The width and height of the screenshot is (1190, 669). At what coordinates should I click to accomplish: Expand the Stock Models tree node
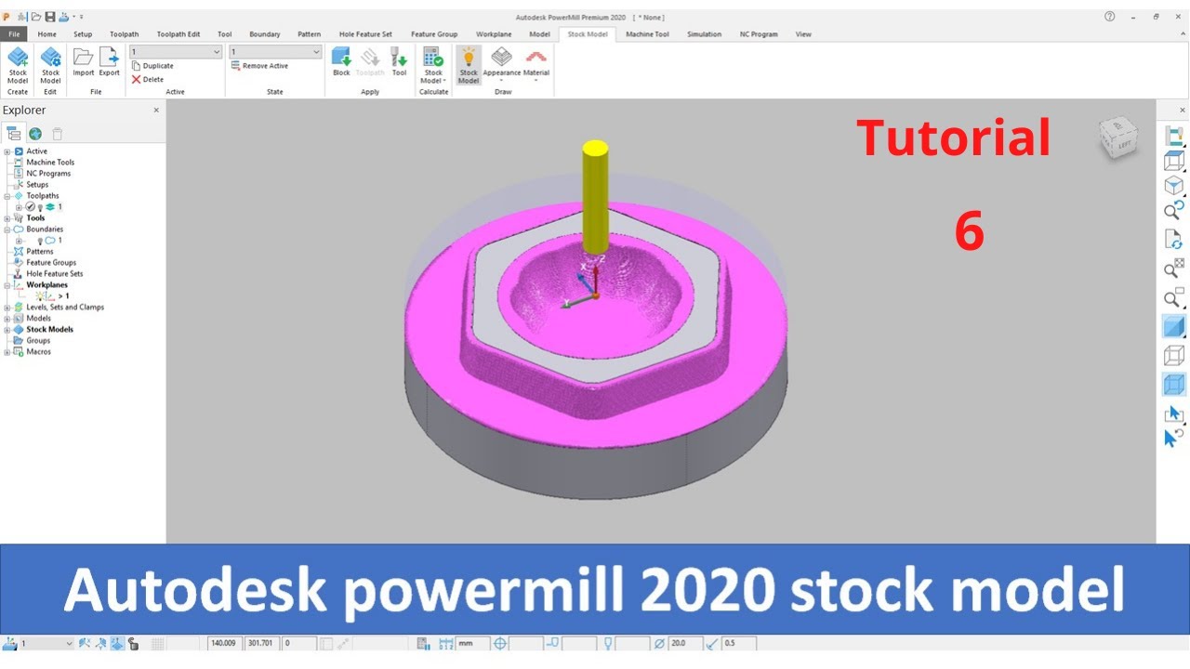tap(7, 330)
